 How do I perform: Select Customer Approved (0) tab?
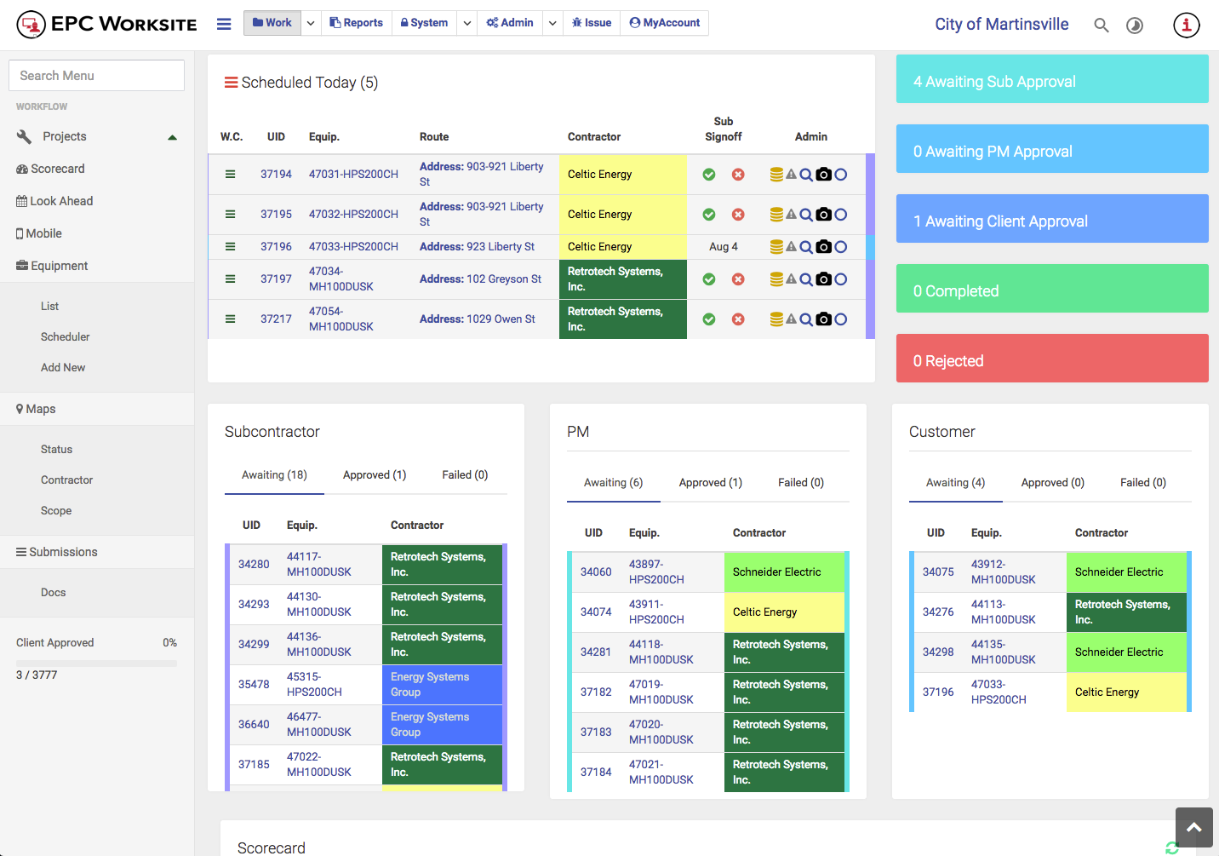pos(1053,483)
